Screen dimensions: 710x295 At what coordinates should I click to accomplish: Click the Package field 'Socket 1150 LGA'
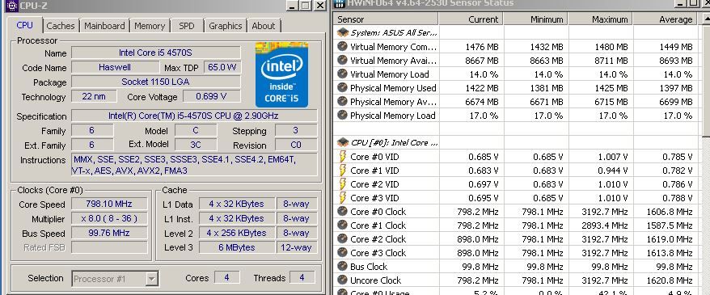tap(156, 82)
